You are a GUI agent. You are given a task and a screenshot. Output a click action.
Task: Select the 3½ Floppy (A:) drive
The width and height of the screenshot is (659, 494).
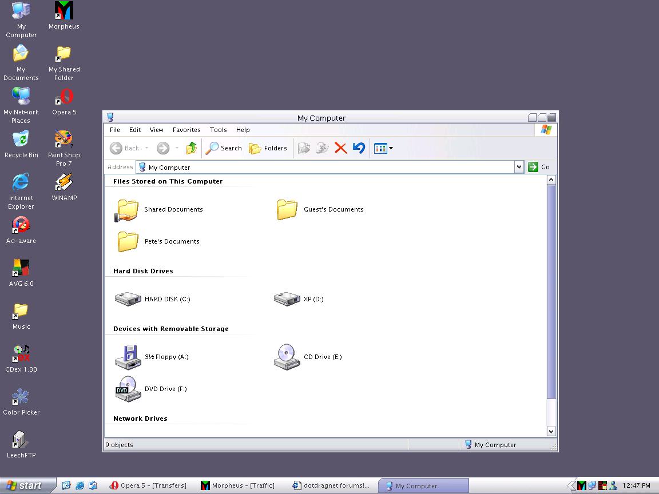pyautogui.click(x=128, y=357)
